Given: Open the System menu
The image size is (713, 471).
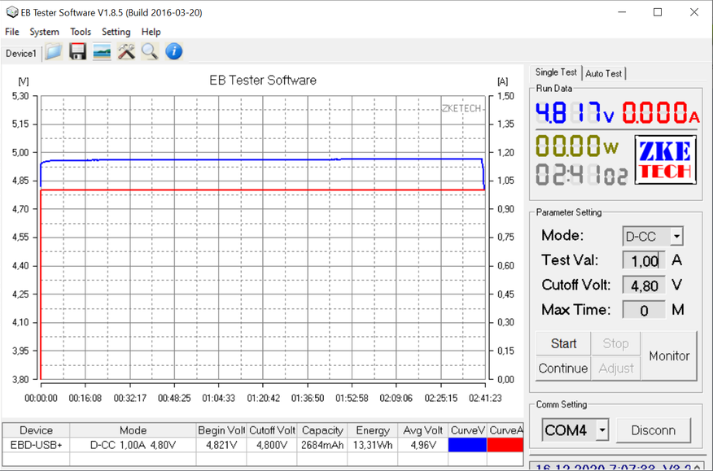Looking at the screenshot, I should [x=44, y=32].
